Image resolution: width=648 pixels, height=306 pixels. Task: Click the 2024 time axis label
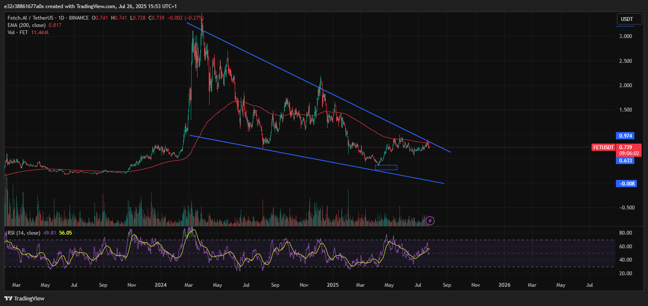point(161,284)
